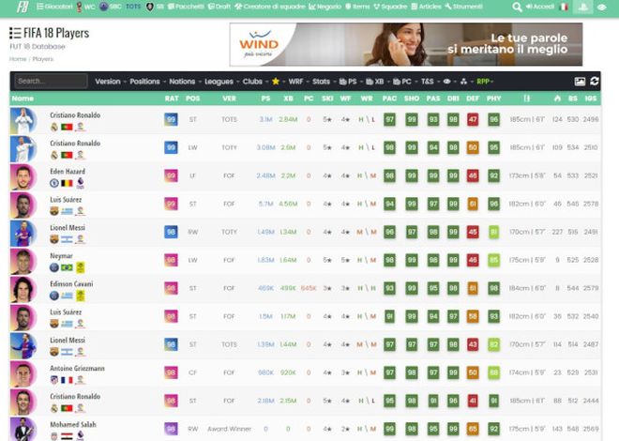
Task: Sort the table by PAC column
Action: pyautogui.click(x=389, y=99)
